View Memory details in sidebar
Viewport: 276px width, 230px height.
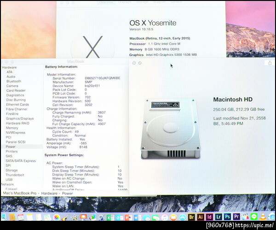pos(12,128)
